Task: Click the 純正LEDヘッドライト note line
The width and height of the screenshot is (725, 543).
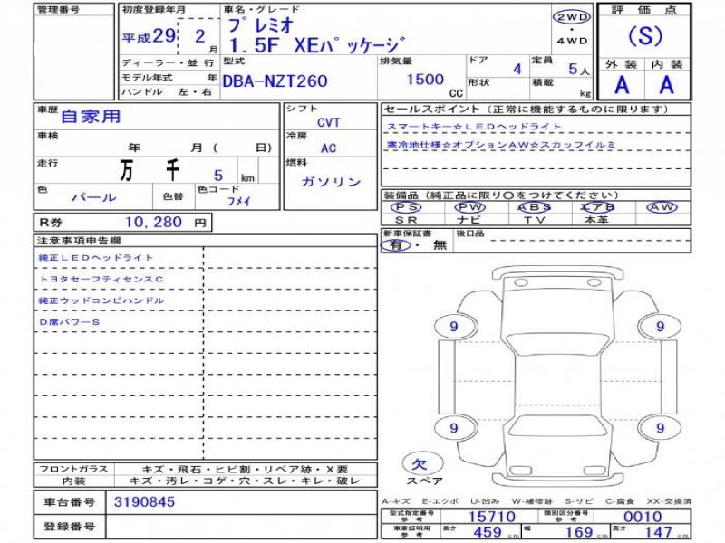Action: pyautogui.click(x=96, y=258)
